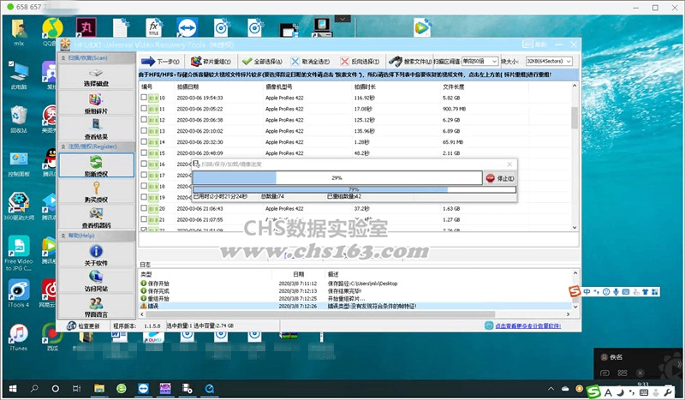Screen dimensions: 685x400
Task: Open File Explorer from the taskbar
Action: 99,389
